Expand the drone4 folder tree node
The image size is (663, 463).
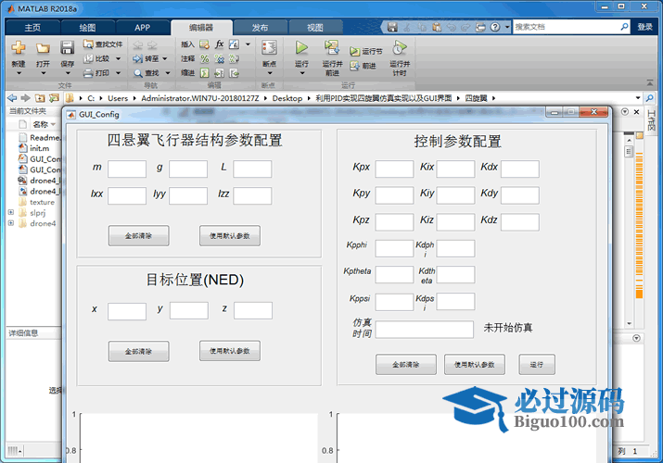tap(11, 223)
